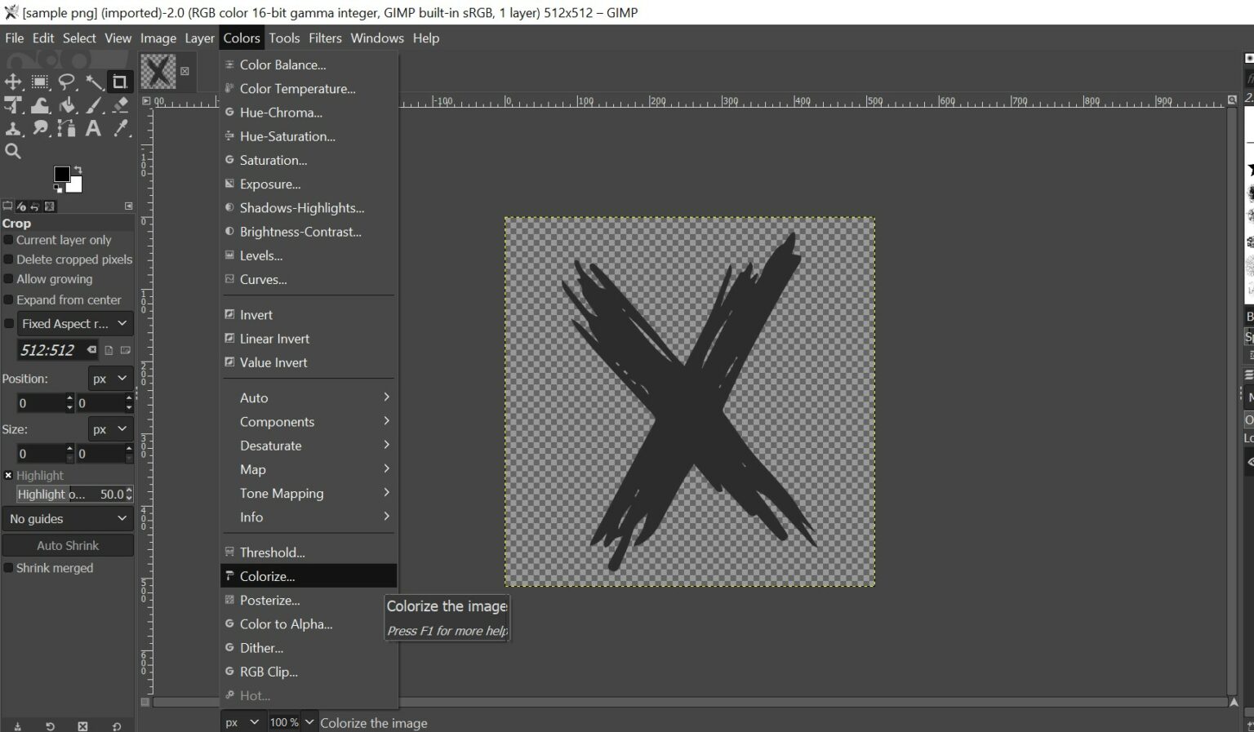Uncheck the Highlight option
The image size is (1254, 732).
point(8,475)
